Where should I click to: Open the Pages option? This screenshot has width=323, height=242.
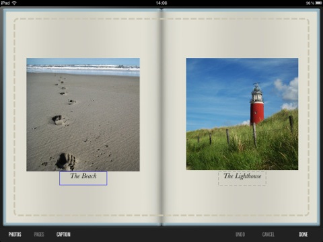39,235
